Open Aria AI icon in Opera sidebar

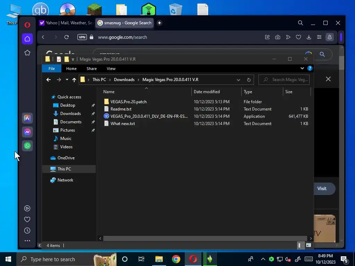coord(27,118)
